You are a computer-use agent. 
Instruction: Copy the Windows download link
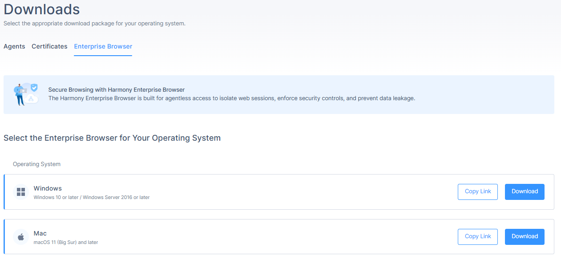coord(478,191)
